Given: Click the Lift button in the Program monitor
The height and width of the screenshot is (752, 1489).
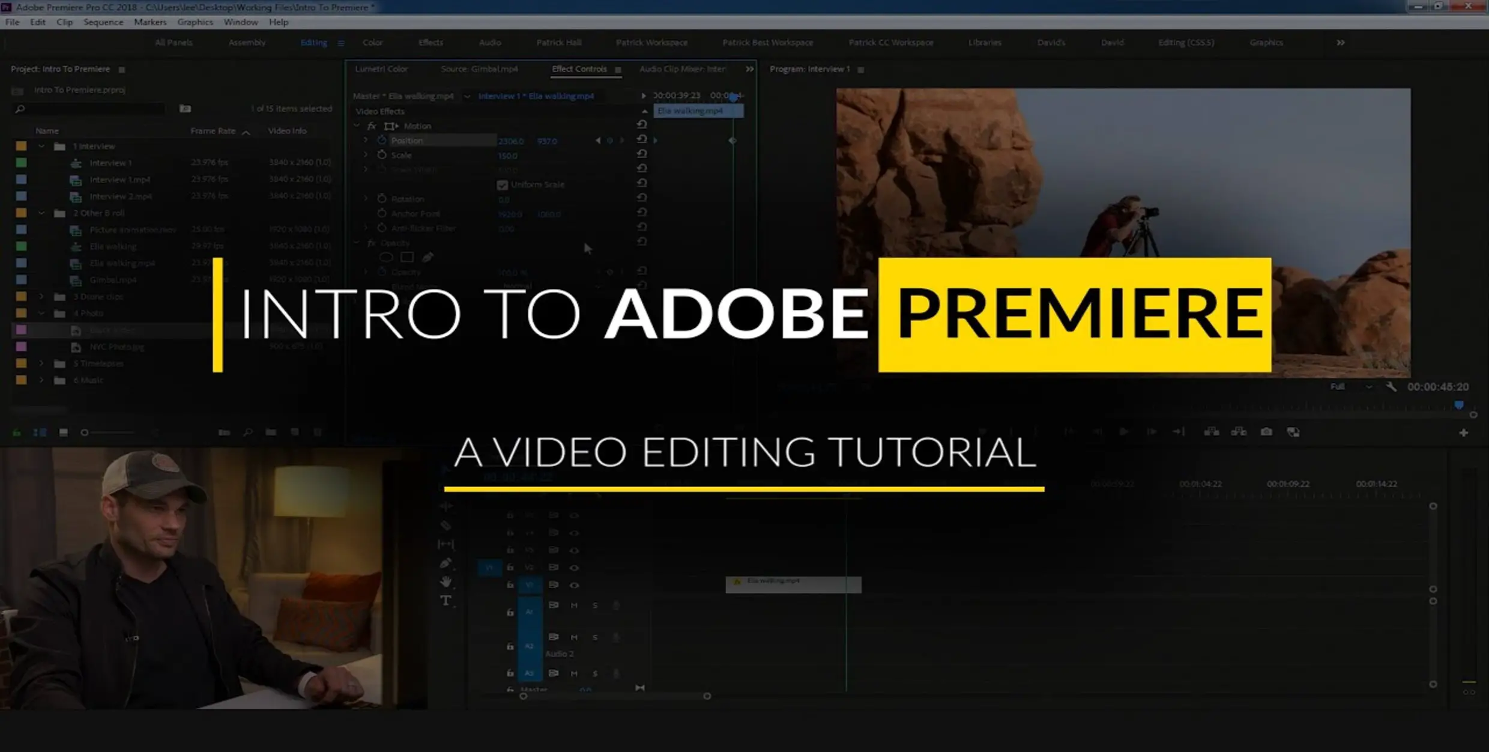Looking at the screenshot, I should point(1212,432).
